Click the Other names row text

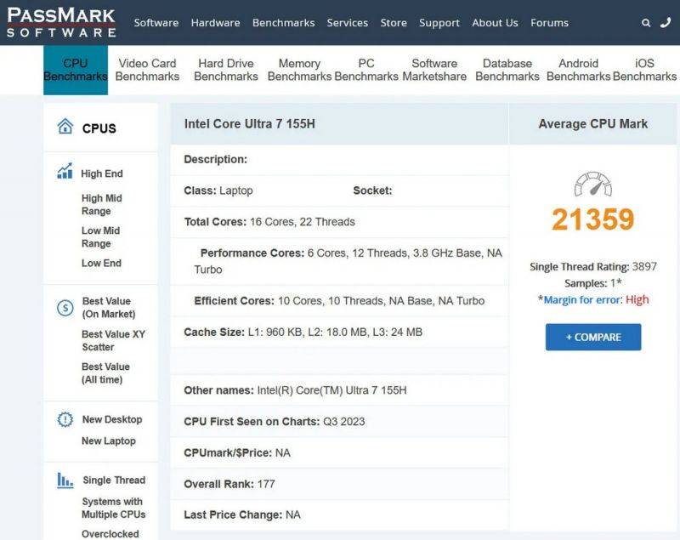click(295, 390)
